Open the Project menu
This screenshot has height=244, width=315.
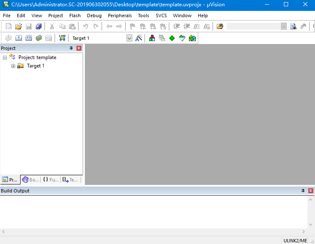click(x=55, y=16)
